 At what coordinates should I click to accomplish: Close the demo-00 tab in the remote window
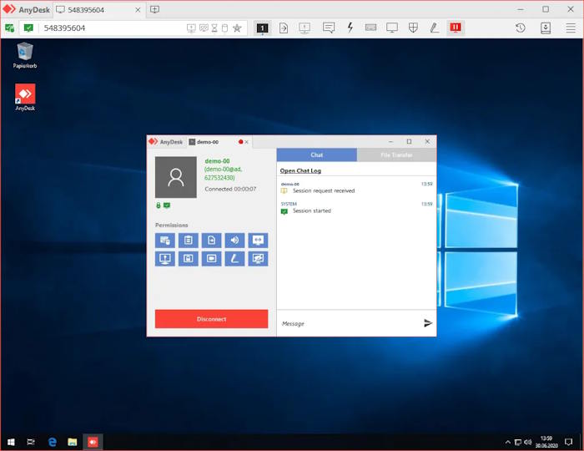[247, 142]
